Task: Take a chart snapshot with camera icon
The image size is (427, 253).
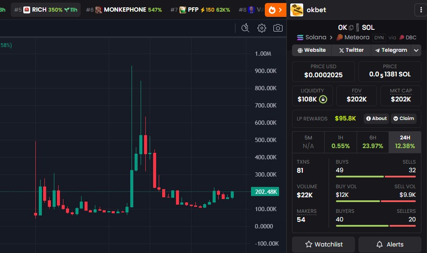Action: coord(278,28)
